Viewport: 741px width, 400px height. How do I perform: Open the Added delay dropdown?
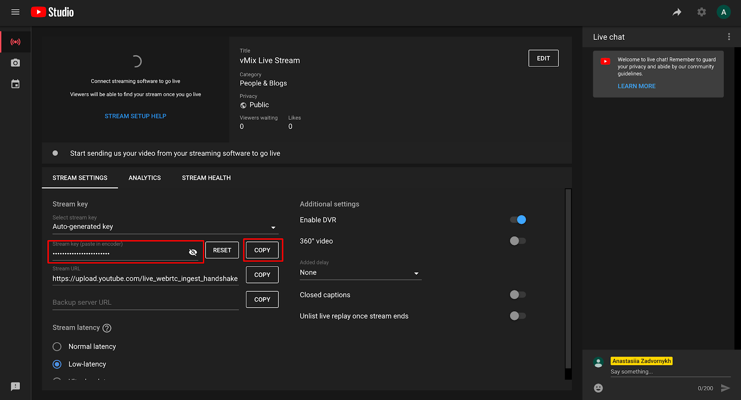click(360, 273)
